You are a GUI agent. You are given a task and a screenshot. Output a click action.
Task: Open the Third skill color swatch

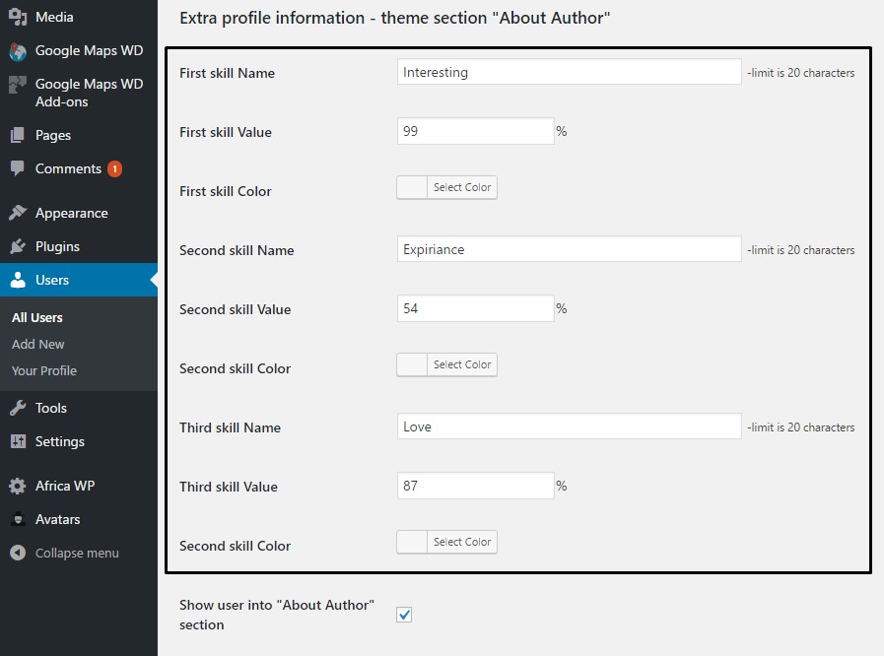pyautogui.click(x=412, y=542)
